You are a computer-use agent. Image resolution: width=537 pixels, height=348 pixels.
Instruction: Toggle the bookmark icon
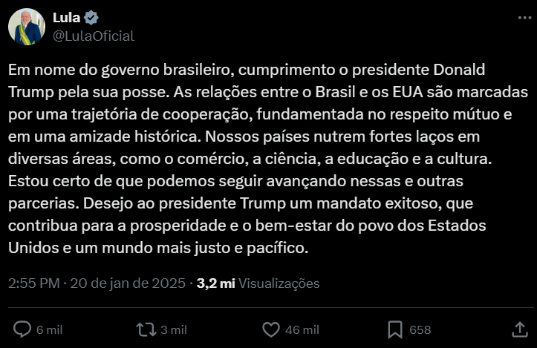pyautogui.click(x=395, y=329)
